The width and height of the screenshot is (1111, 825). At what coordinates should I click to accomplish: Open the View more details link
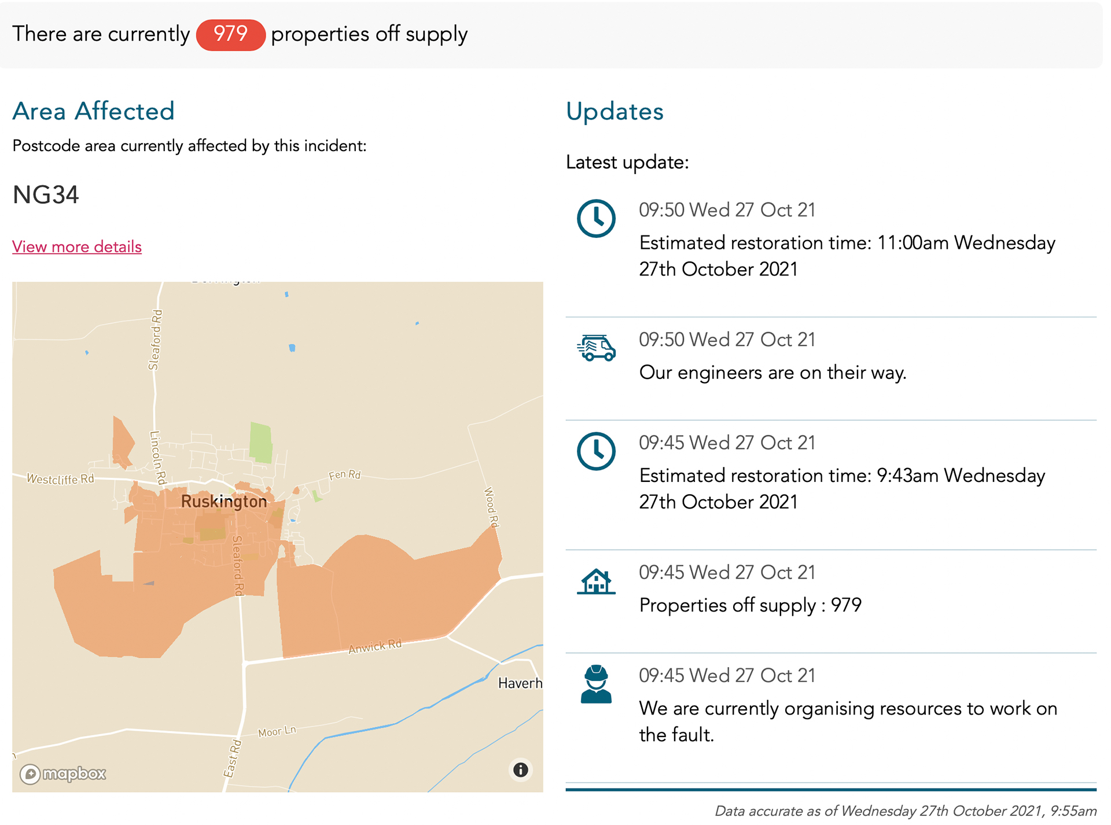click(x=77, y=246)
